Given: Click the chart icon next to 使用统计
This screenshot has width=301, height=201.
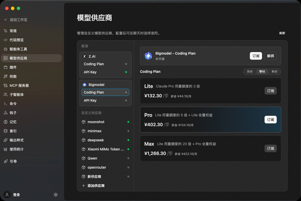Looking at the screenshot, I should (6, 149).
